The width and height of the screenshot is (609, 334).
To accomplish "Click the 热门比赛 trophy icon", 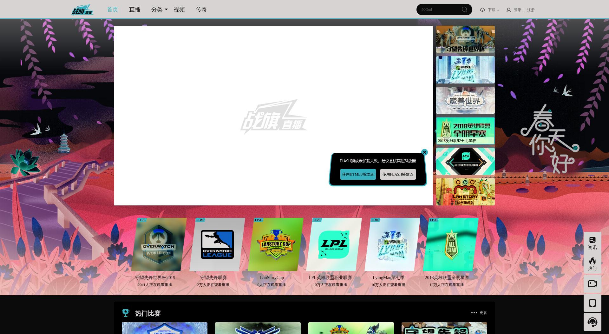I will tap(126, 313).
